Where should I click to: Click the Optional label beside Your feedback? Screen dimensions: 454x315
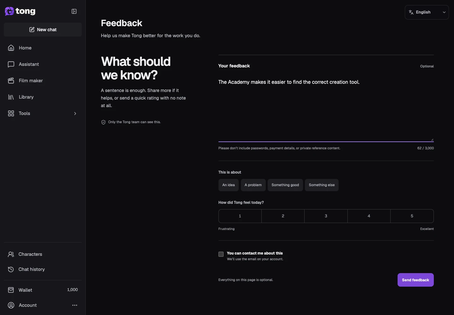(x=427, y=66)
